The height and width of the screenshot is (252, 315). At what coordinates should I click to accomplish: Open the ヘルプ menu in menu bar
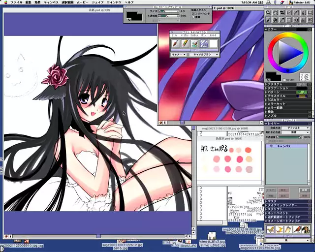click(129, 2)
